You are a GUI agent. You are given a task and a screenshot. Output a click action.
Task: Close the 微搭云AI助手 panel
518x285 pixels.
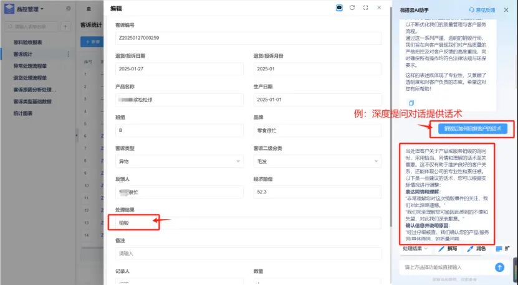(506, 10)
